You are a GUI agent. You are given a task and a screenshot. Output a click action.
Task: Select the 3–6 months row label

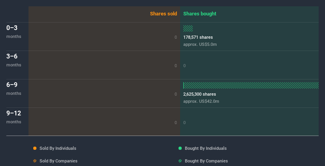14,60
